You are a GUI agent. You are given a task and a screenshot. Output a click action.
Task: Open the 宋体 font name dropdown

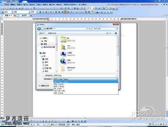[x=29, y=12]
